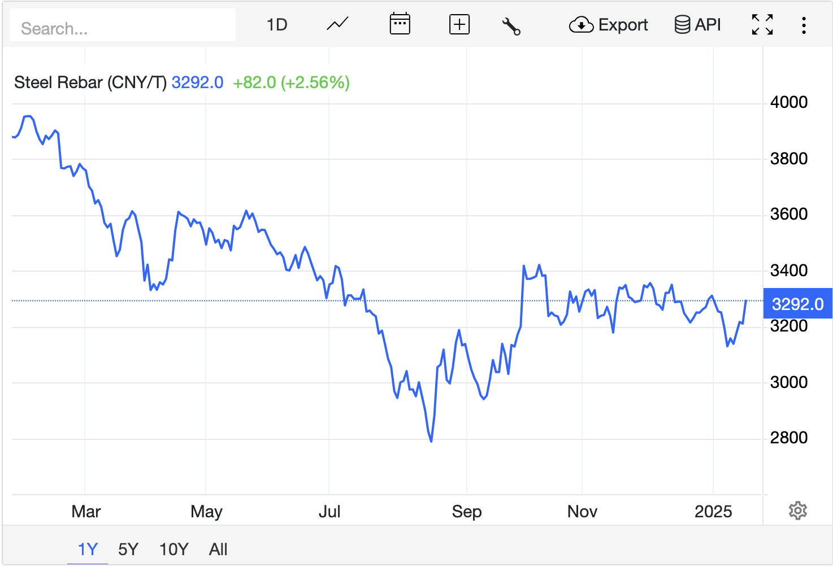833x567 pixels.
Task: Click the Steel Rebar (CNY/T) title
Action: pyautogui.click(x=90, y=82)
